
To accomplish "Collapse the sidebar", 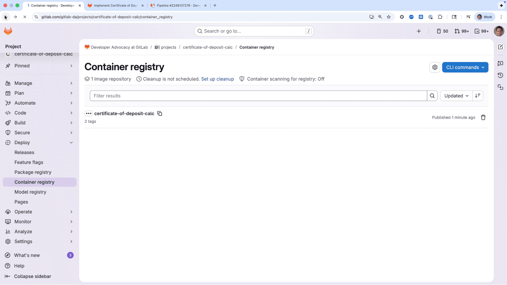I will (28, 276).
